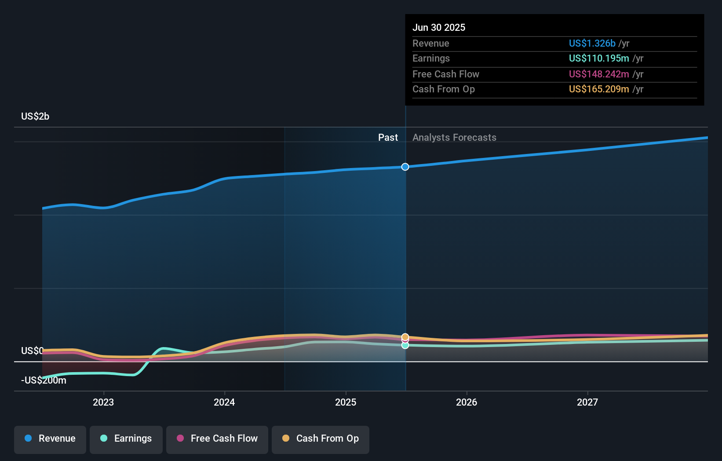This screenshot has width=722, height=461.
Task: Select the 2027 axis label
Action: click(x=587, y=402)
